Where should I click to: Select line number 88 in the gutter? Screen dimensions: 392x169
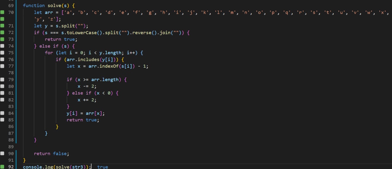(x=11, y=140)
